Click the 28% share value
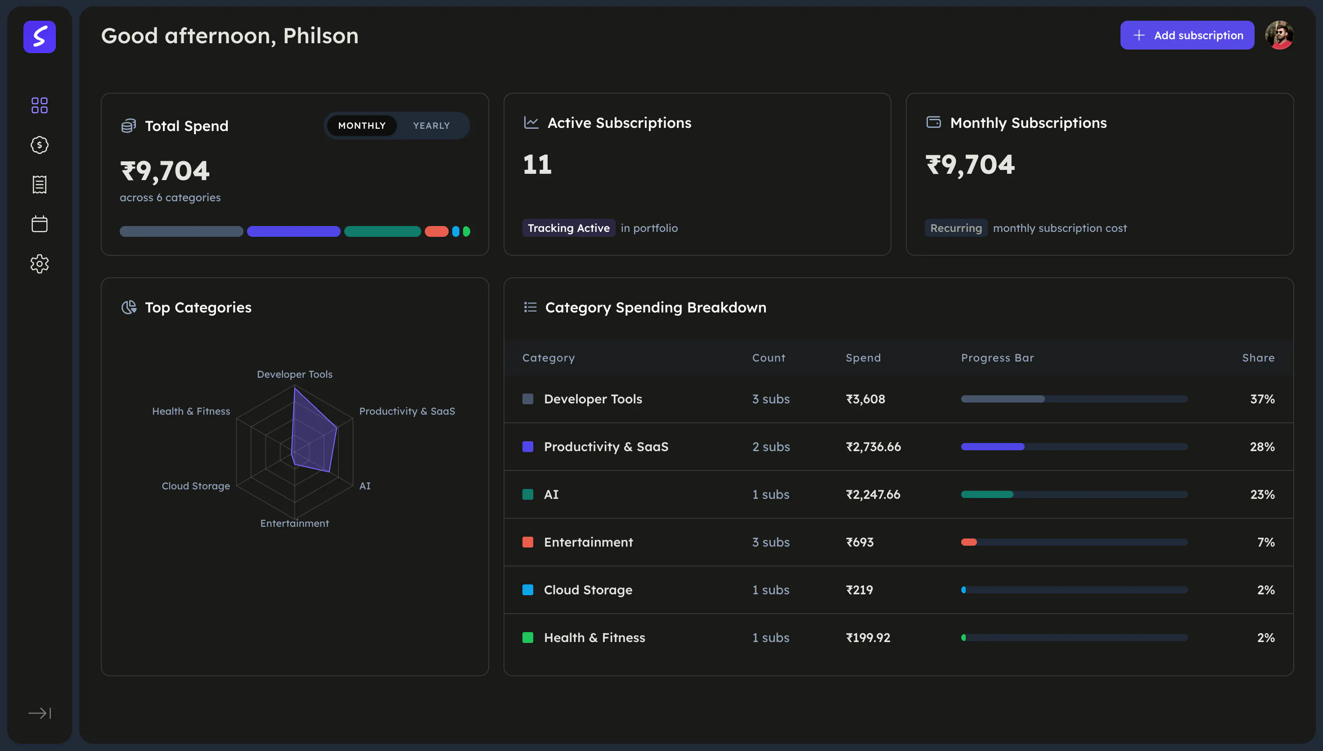This screenshot has height=751, width=1323. coord(1262,447)
